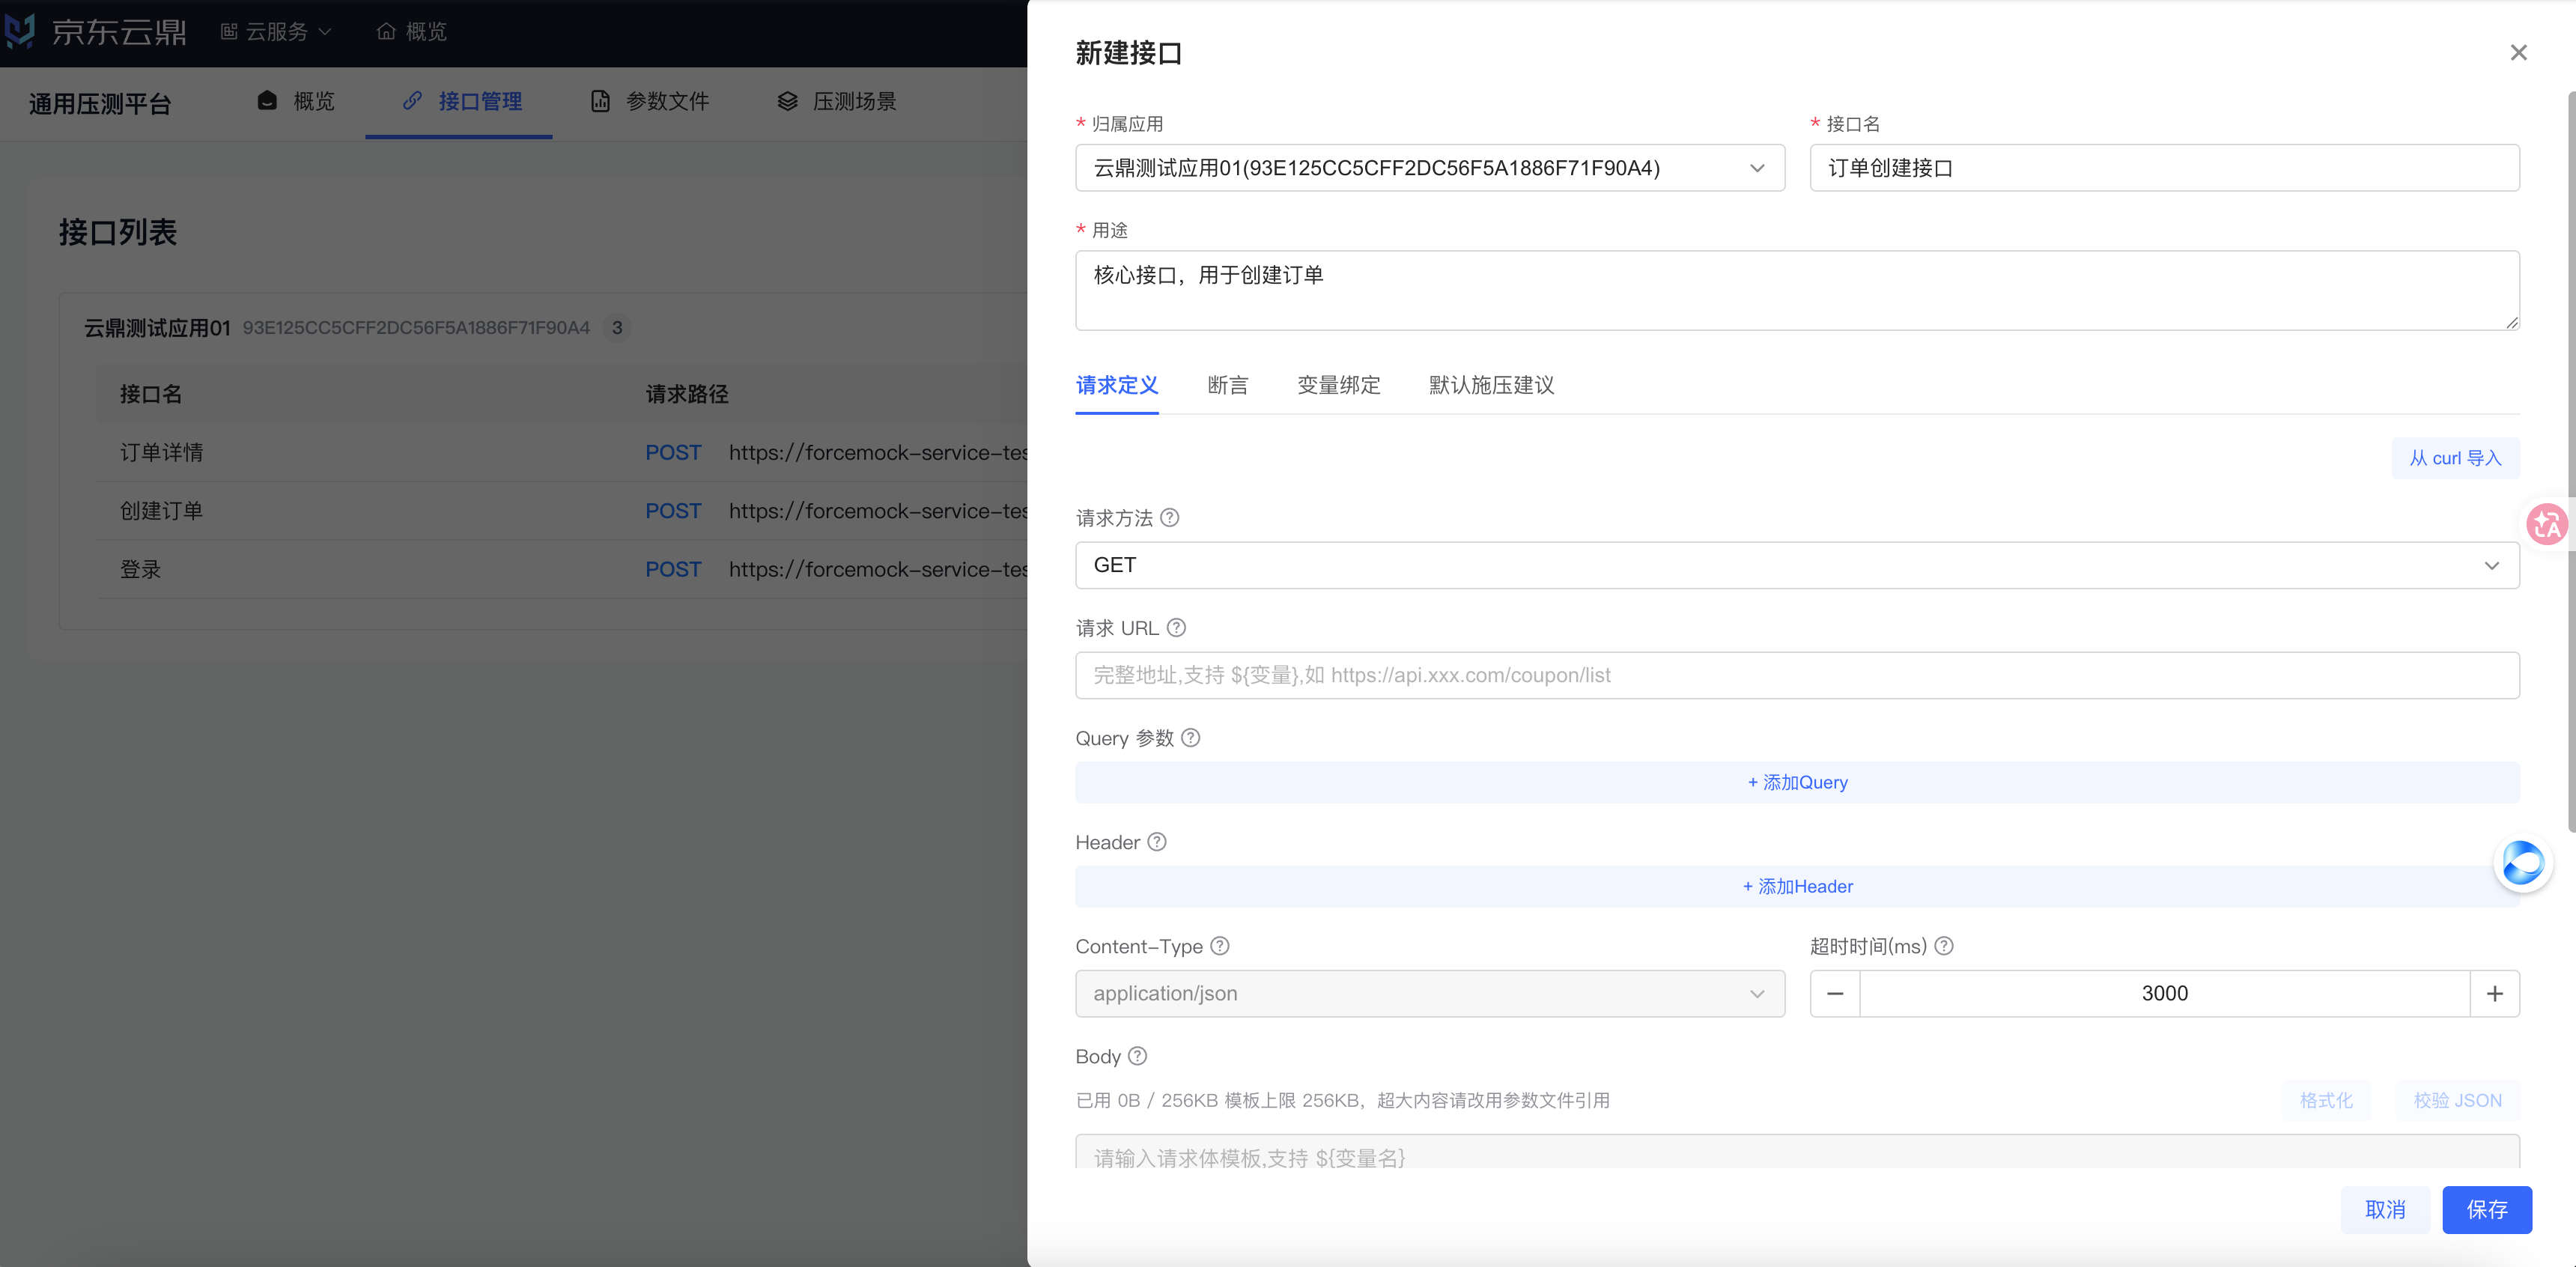2576x1267 pixels.
Task: Click the help icon next to 请求方法
Action: (x=1169, y=517)
